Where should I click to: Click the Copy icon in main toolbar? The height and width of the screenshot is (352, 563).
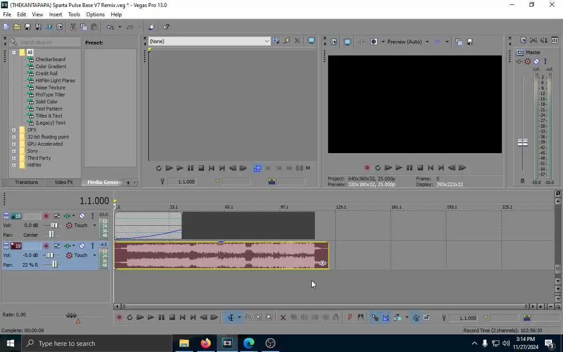pyautogui.click(x=84, y=27)
